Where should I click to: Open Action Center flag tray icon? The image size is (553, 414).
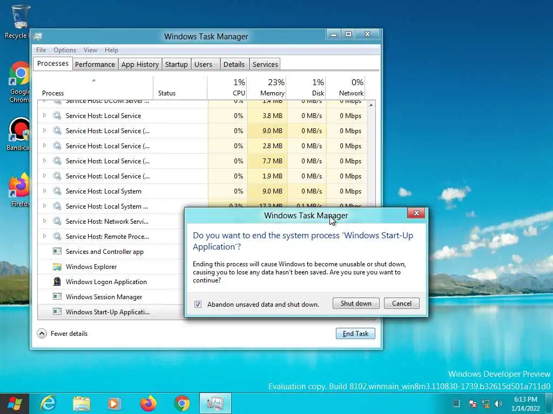473,403
